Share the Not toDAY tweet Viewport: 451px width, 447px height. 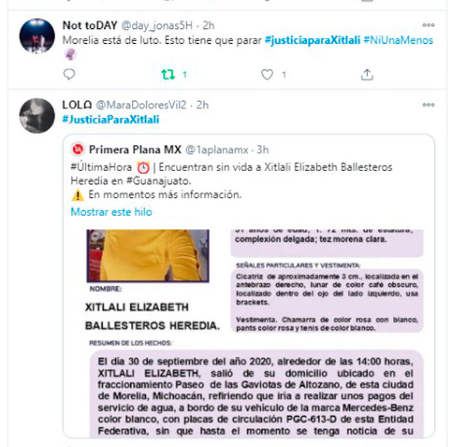[367, 75]
